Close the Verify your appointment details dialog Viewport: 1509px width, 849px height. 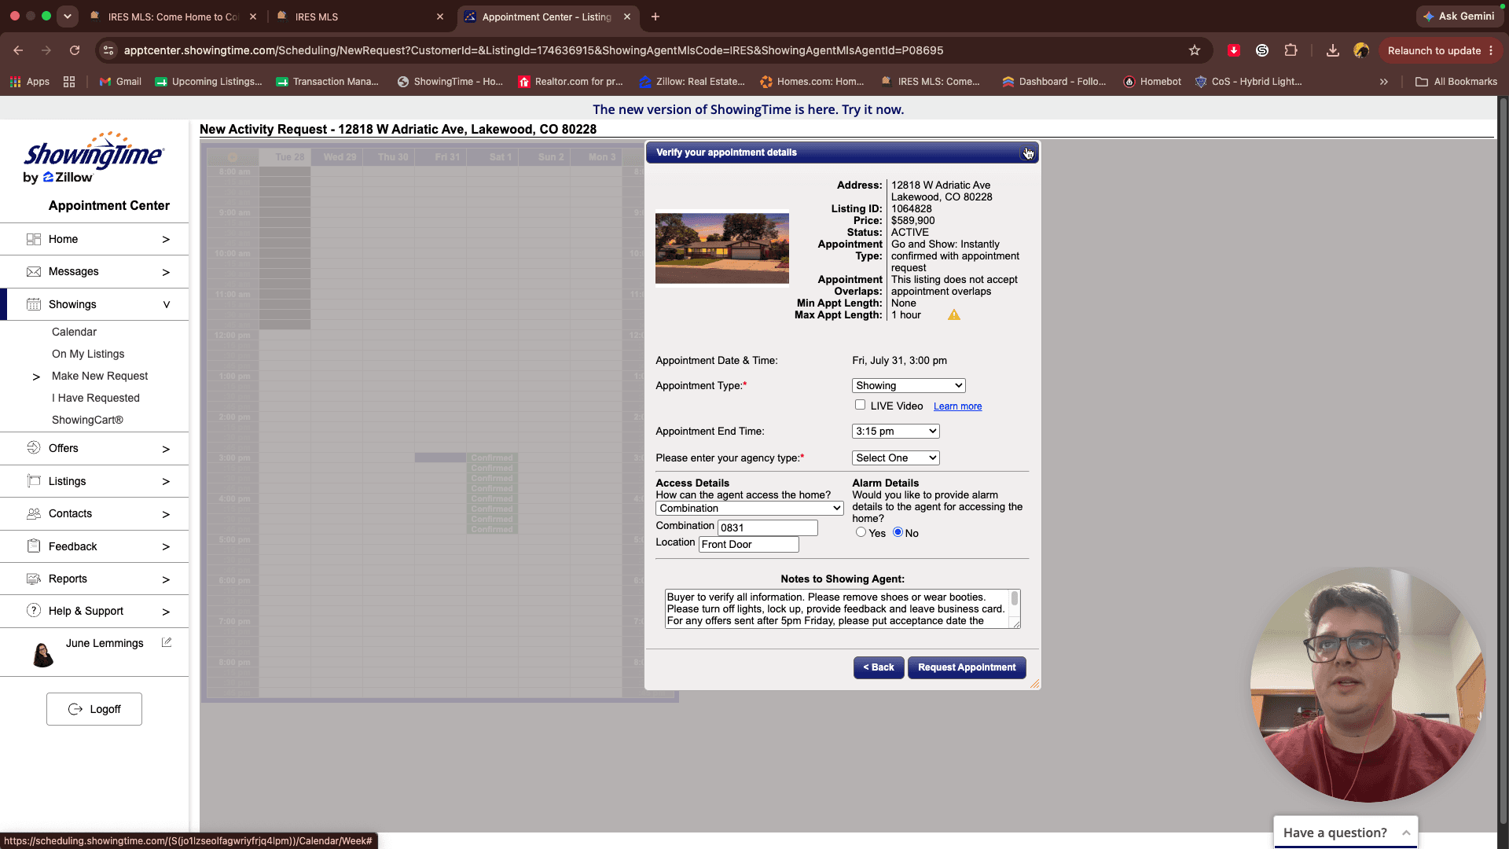click(1028, 153)
